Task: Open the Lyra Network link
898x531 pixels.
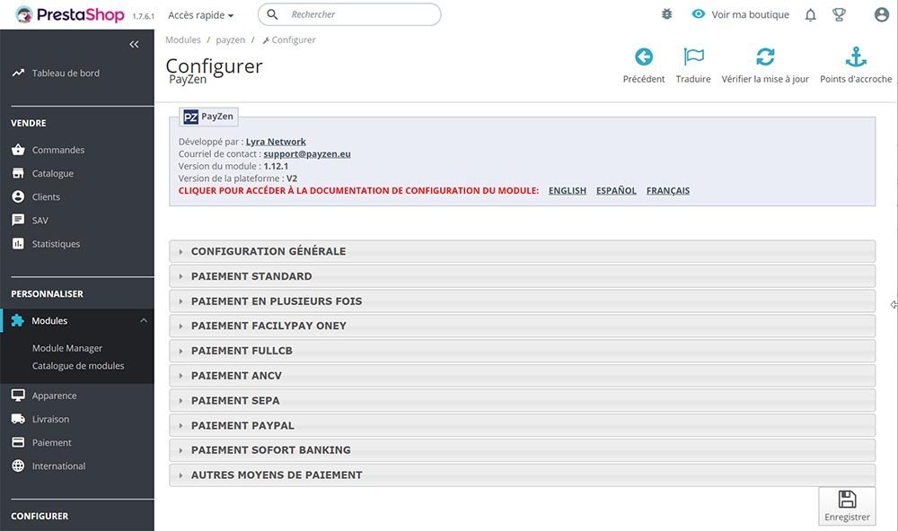Action: coord(276,142)
